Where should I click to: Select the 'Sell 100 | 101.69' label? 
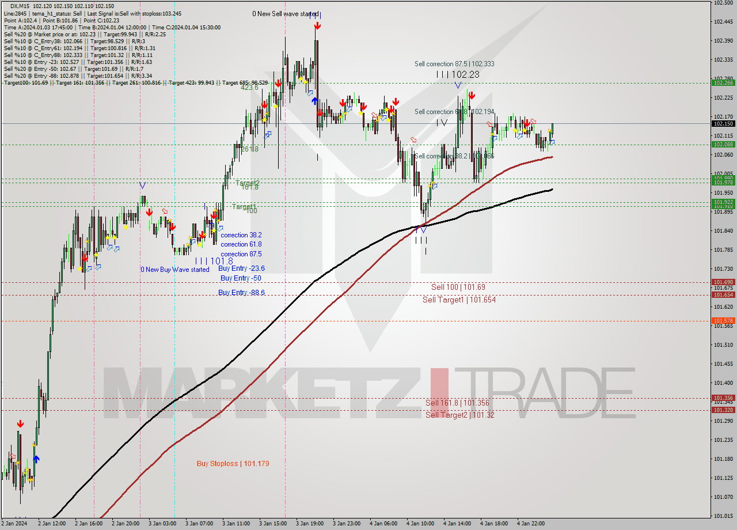click(x=458, y=287)
